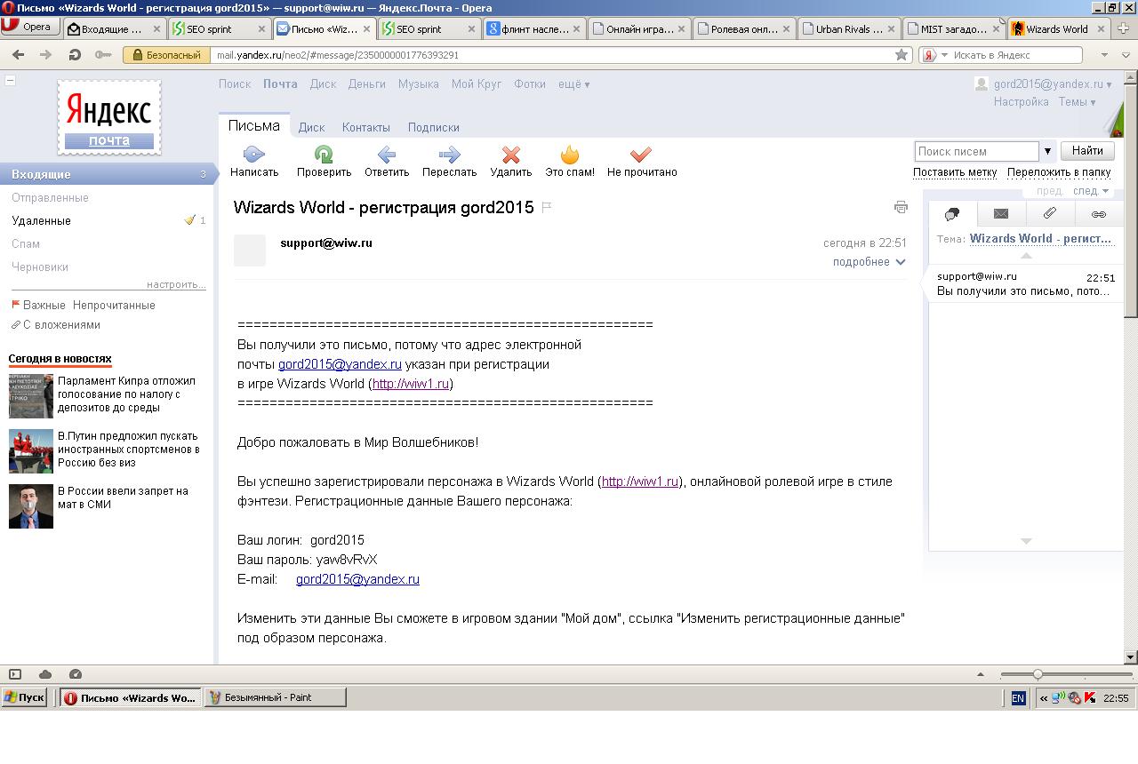The height and width of the screenshot is (764, 1138).
Task: Go back with the browser back arrow
Action: point(18,55)
